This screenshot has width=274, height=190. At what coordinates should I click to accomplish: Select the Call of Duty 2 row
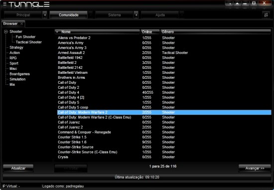pyautogui.click(x=164, y=87)
